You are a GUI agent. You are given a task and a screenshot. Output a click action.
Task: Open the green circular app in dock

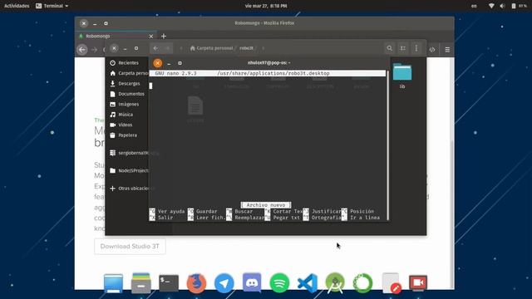[x=362, y=283]
